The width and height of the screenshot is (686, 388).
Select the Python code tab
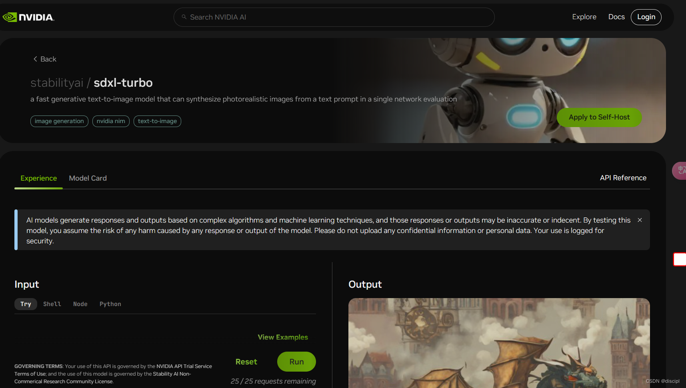pyautogui.click(x=110, y=304)
